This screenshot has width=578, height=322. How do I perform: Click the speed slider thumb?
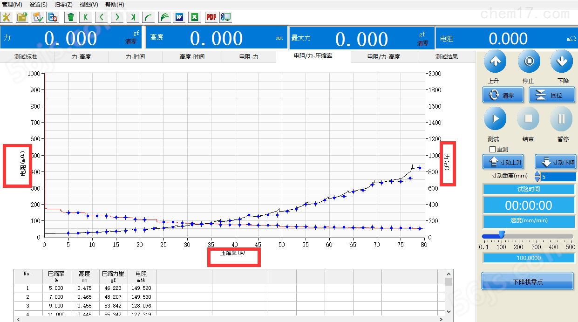502,234
